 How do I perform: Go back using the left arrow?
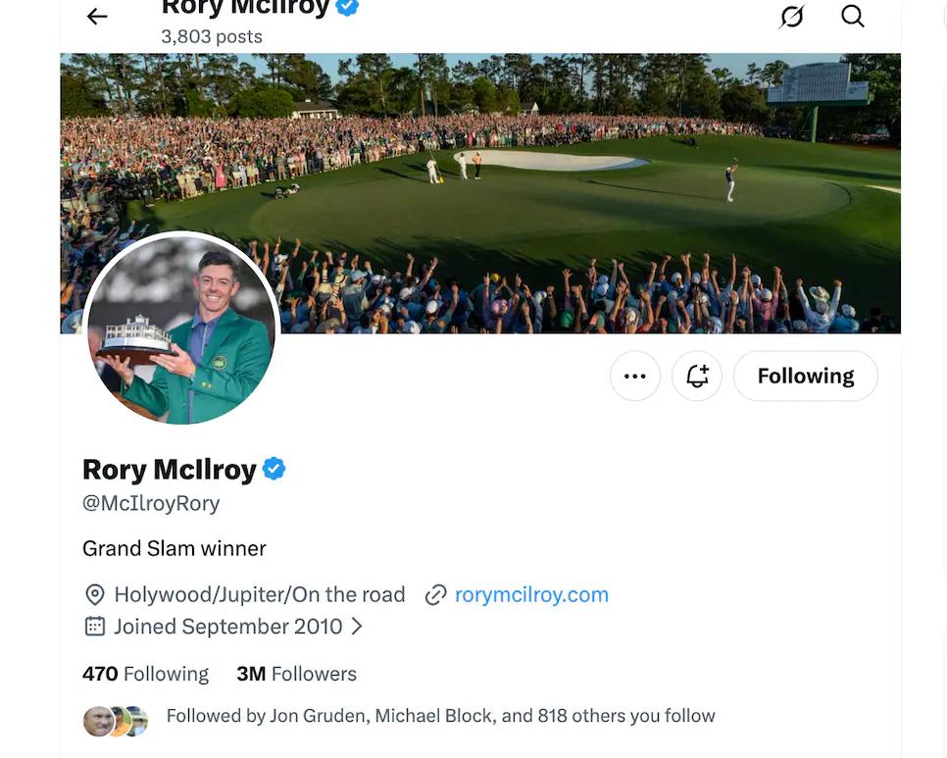click(97, 17)
